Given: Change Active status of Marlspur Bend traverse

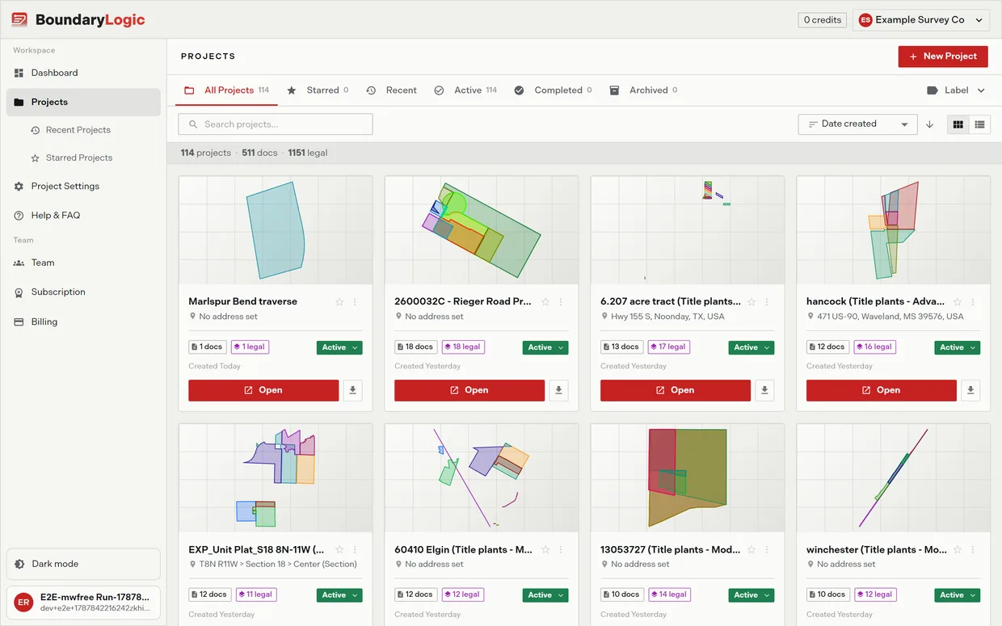Looking at the screenshot, I should pos(339,347).
